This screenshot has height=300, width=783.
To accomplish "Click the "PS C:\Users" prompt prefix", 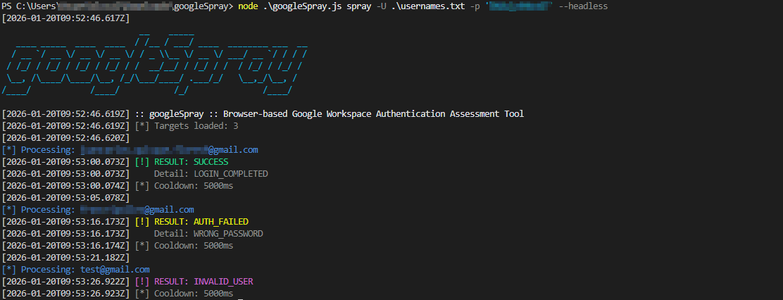I will click(x=29, y=7).
